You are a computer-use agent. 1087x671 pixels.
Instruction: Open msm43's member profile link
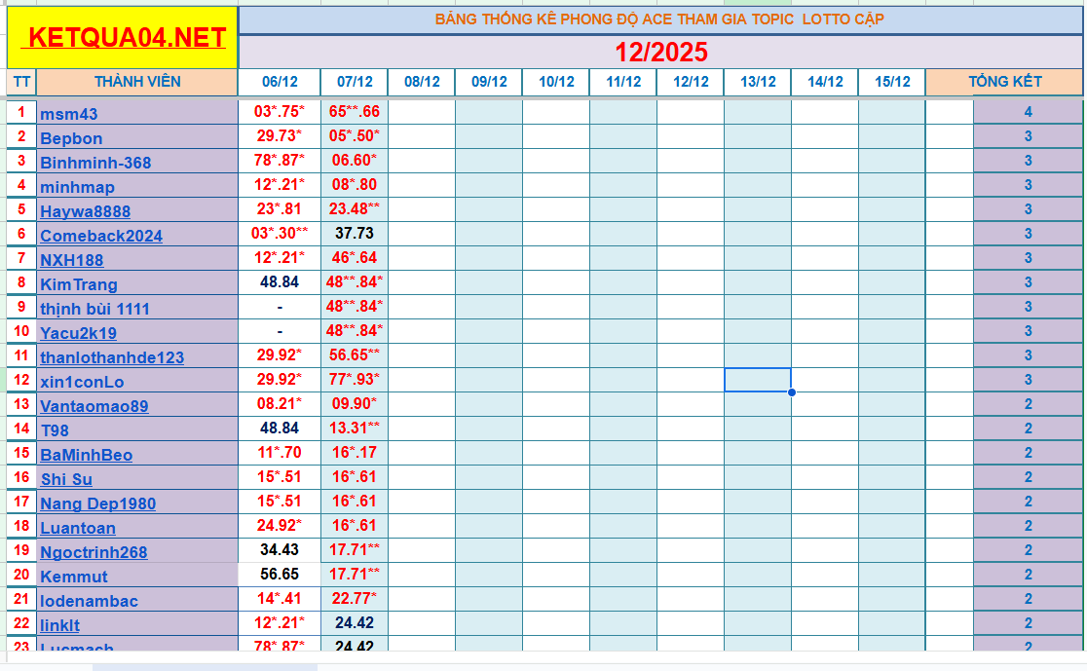[x=68, y=113]
